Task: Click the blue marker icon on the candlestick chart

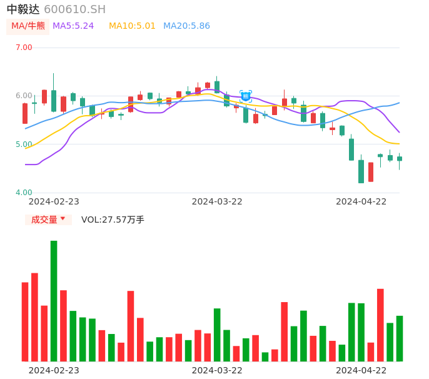Action: pyautogui.click(x=246, y=96)
